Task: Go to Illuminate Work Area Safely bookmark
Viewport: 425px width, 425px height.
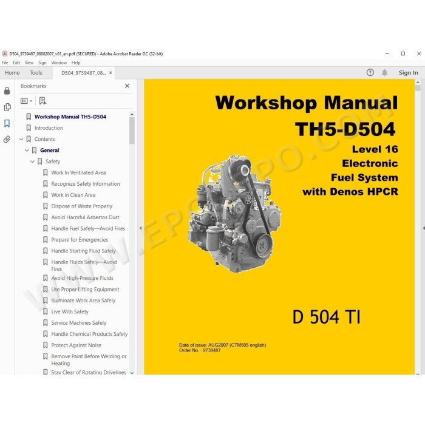Action: pyautogui.click(x=83, y=301)
